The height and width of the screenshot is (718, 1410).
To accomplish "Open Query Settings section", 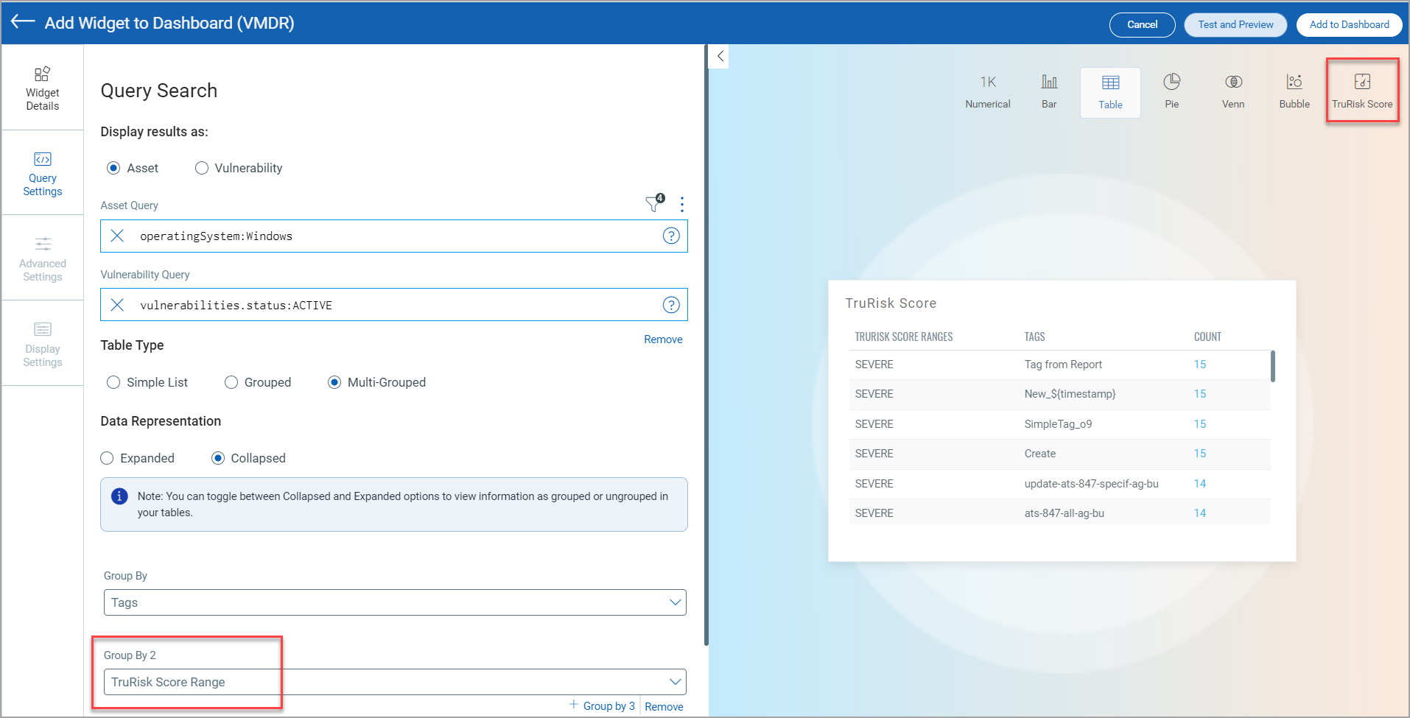I will click(43, 174).
